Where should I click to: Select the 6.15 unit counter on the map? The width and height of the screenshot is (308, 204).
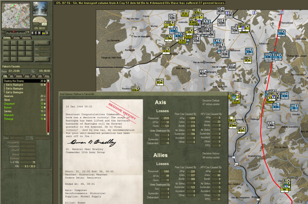pos(276,106)
